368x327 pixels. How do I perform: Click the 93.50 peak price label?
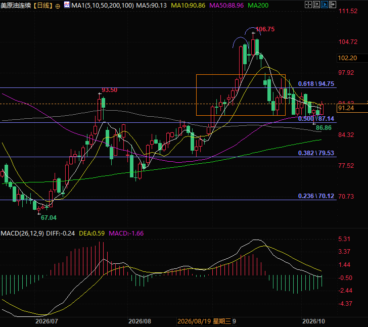click(109, 90)
